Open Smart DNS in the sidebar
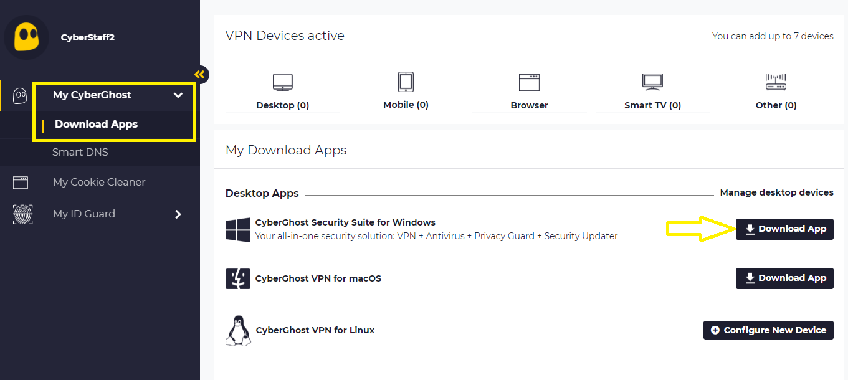Image resolution: width=848 pixels, height=380 pixels. pos(80,152)
